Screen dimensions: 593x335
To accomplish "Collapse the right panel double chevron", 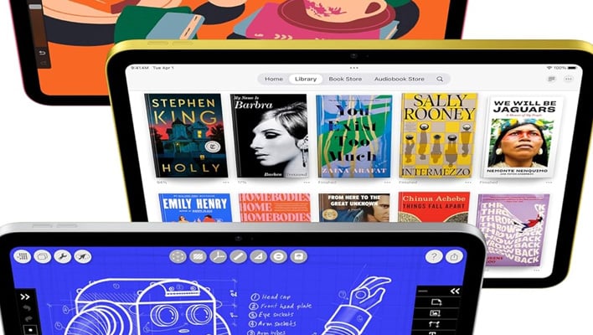I will [455, 291].
